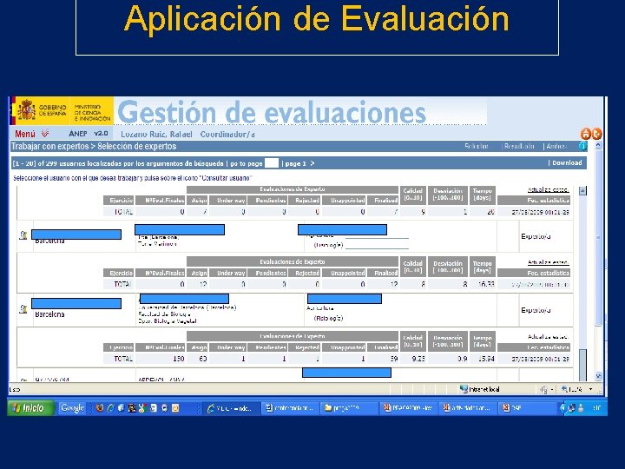
Task: Select the Ambos filter link
Action: [x=556, y=147]
